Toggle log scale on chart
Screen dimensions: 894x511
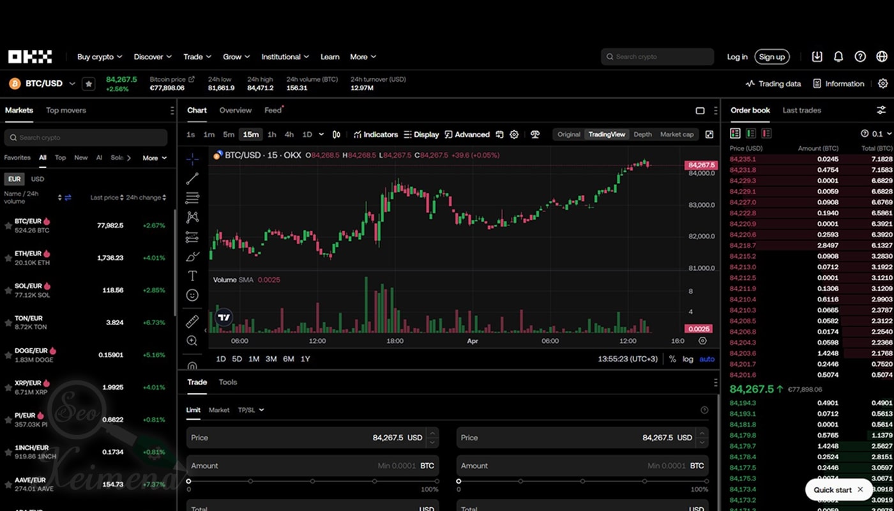[x=688, y=359]
